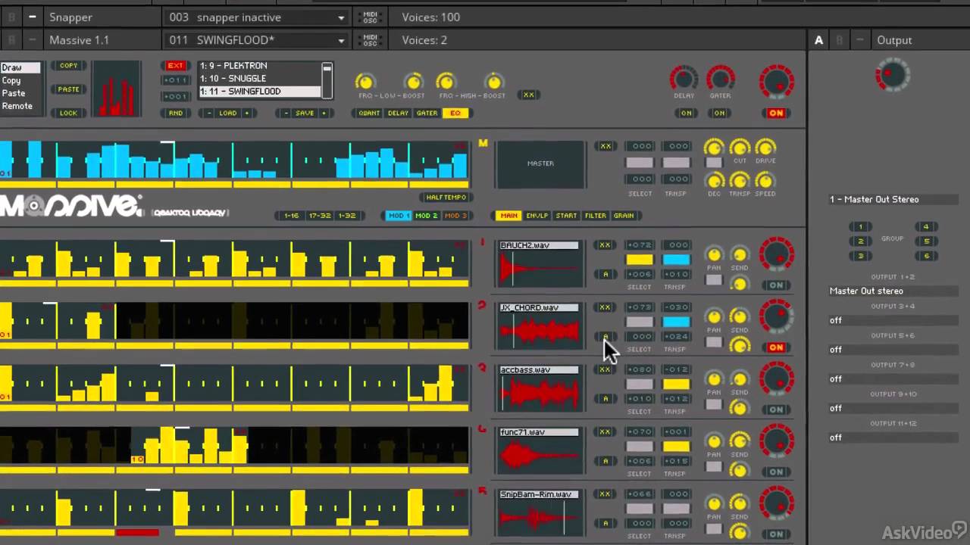The height and width of the screenshot is (545, 970).
Task: Toggle ON for accbass.wav track
Action: pos(776,410)
